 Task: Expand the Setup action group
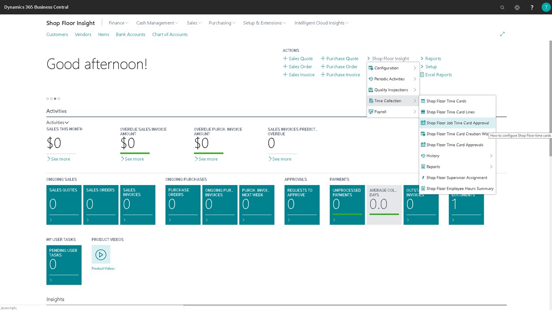pyautogui.click(x=429, y=67)
